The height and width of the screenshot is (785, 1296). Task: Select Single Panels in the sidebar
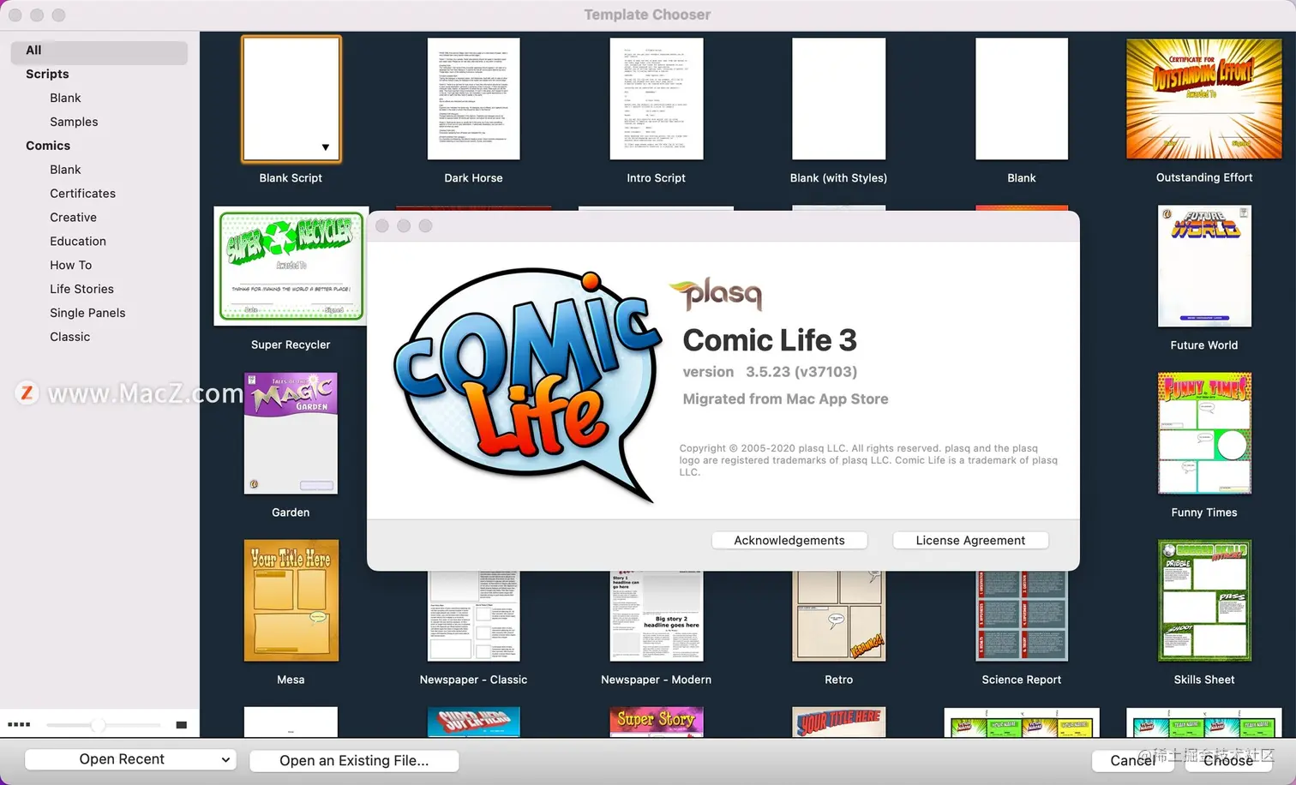click(x=87, y=314)
